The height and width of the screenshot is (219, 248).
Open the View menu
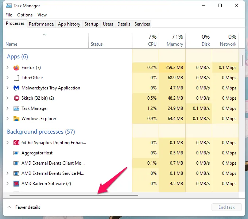click(x=42, y=15)
